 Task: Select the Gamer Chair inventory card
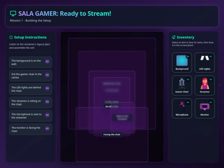coord(182,85)
